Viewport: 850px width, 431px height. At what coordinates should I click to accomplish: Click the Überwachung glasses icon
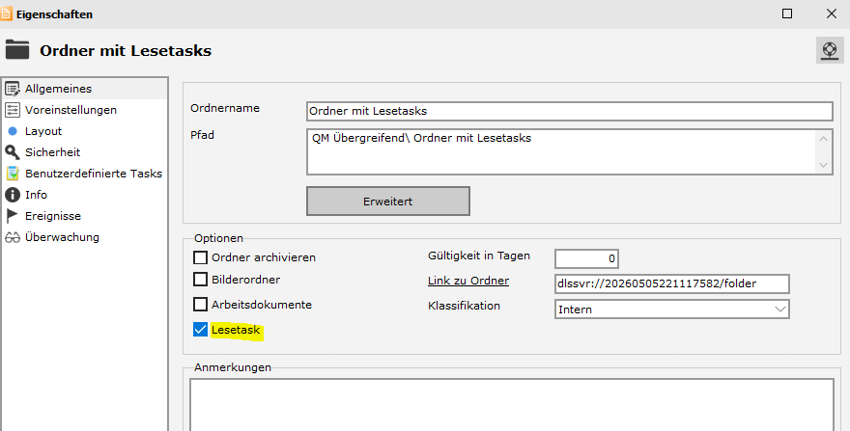[13, 237]
